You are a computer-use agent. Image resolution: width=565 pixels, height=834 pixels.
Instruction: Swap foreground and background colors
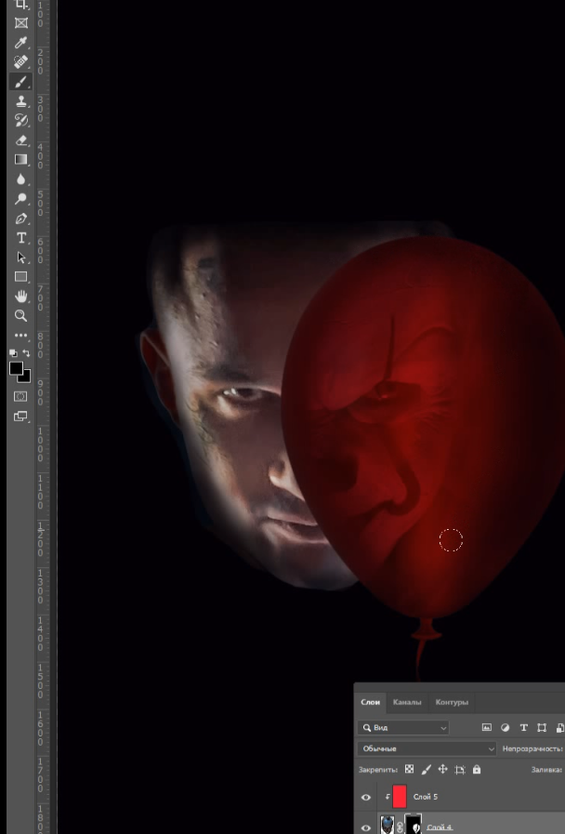tap(27, 353)
